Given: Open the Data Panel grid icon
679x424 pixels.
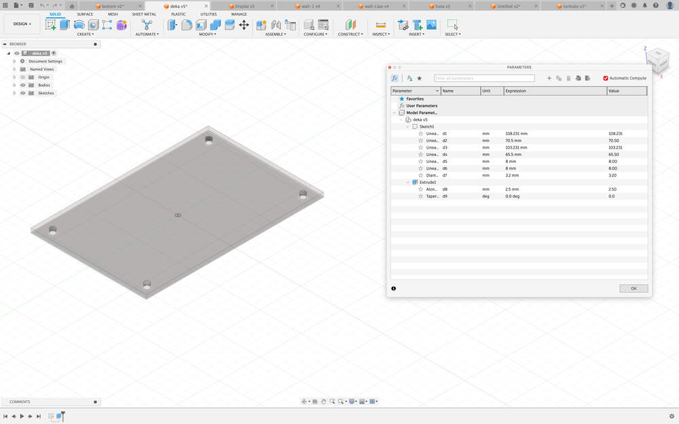Looking at the screenshot, I should click(5, 5).
